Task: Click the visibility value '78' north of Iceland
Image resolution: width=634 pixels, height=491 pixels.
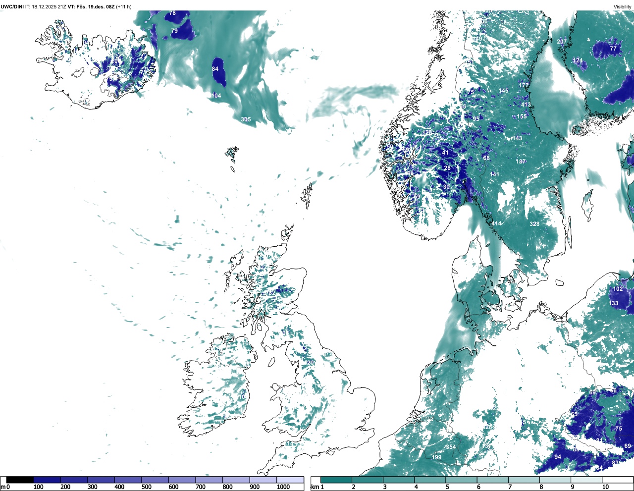Action: pos(172,13)
